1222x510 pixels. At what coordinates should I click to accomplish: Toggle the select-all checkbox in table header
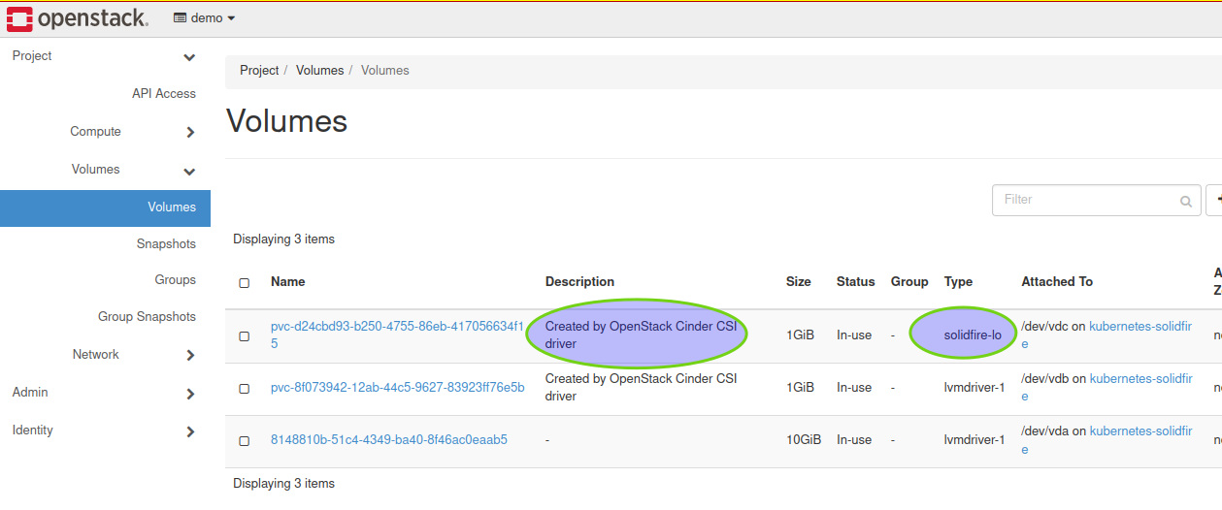(245, 283)
